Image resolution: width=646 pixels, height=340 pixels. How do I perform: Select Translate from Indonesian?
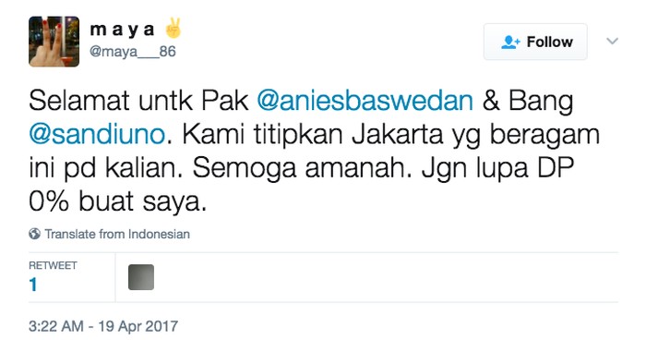click(x=117, y=234)
